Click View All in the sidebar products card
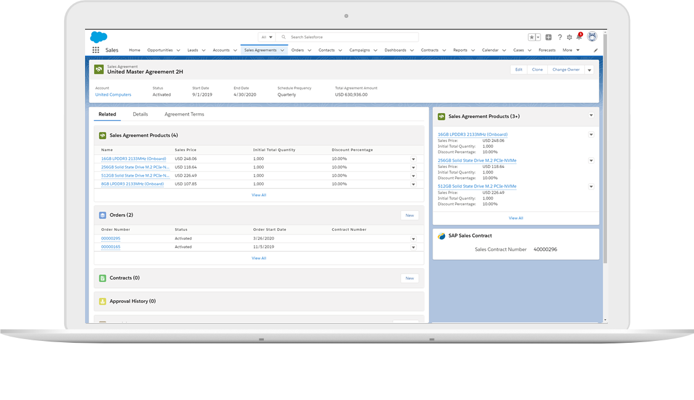 (x=516, y=218)
